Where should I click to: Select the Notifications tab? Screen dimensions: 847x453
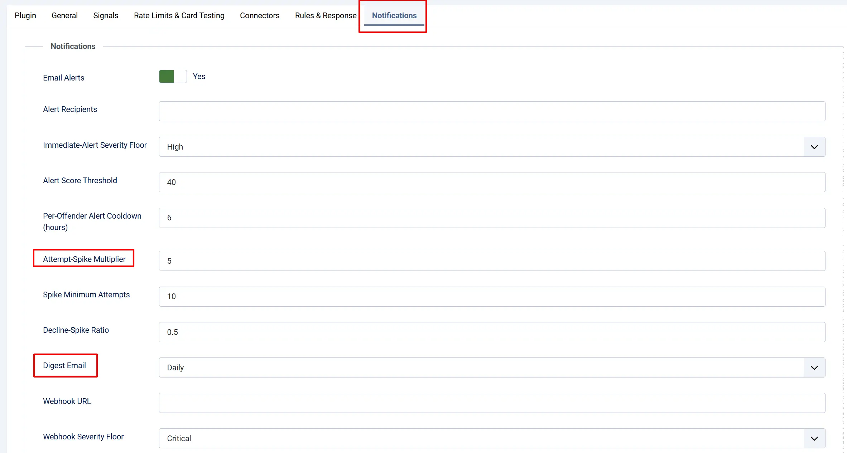tap(394, 15)
